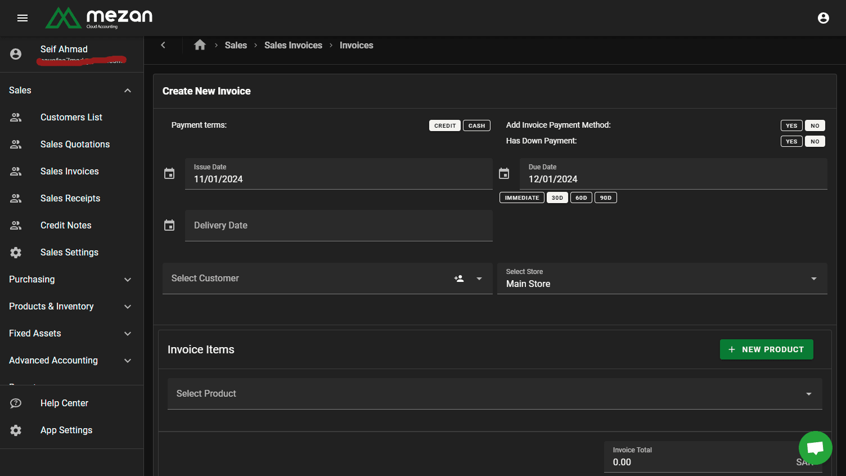Open the Select Product dropdown
The height and width of the screenshot is (476, 846).
[x=495, y=394]
